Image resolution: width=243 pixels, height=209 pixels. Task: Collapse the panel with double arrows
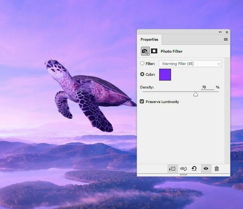pos(220,32)
